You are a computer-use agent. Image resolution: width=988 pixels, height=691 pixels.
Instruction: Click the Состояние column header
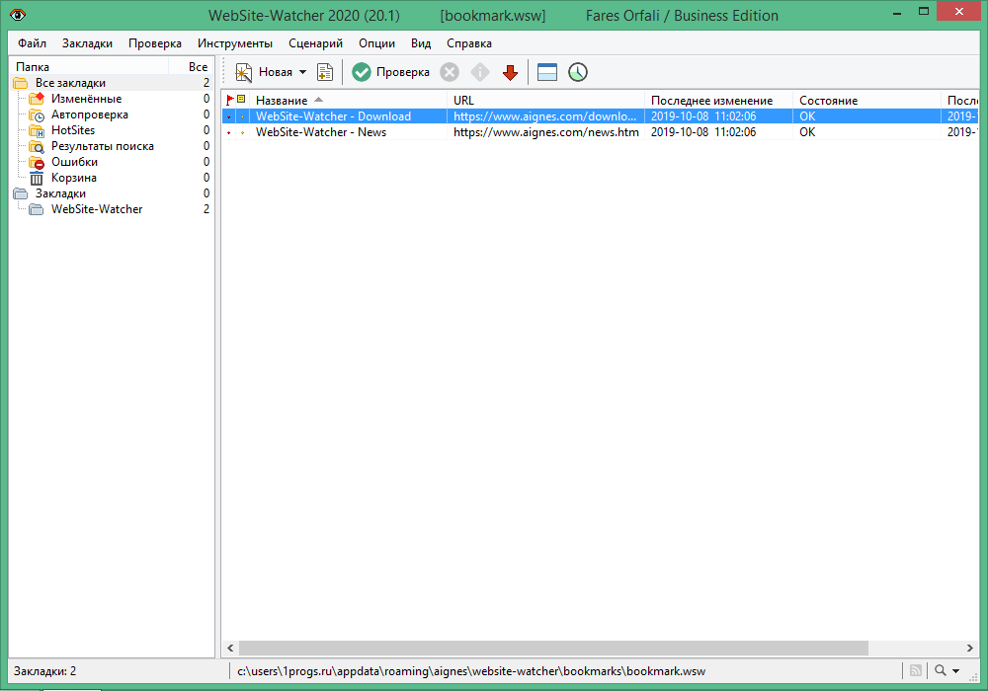click(x=828, y=101)
